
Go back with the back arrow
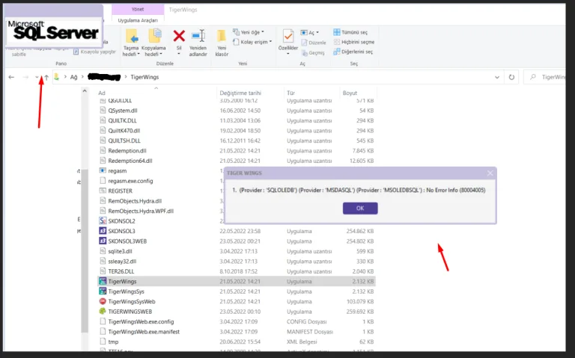click(x=11, y=77)
